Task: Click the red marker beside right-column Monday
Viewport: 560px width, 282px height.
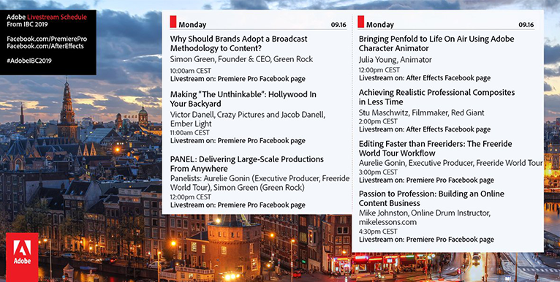Action: [360, 22]
